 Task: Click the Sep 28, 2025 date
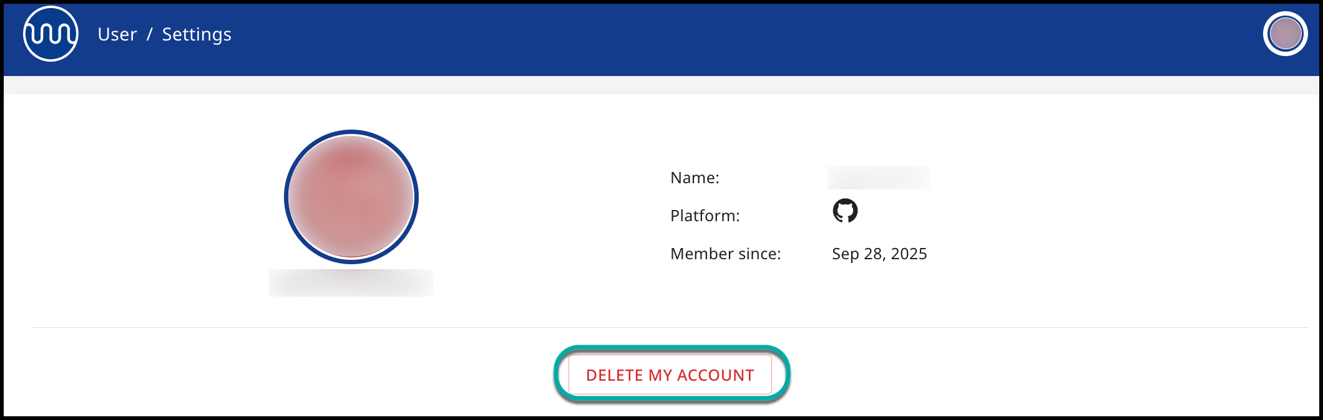tap(879, 254)
